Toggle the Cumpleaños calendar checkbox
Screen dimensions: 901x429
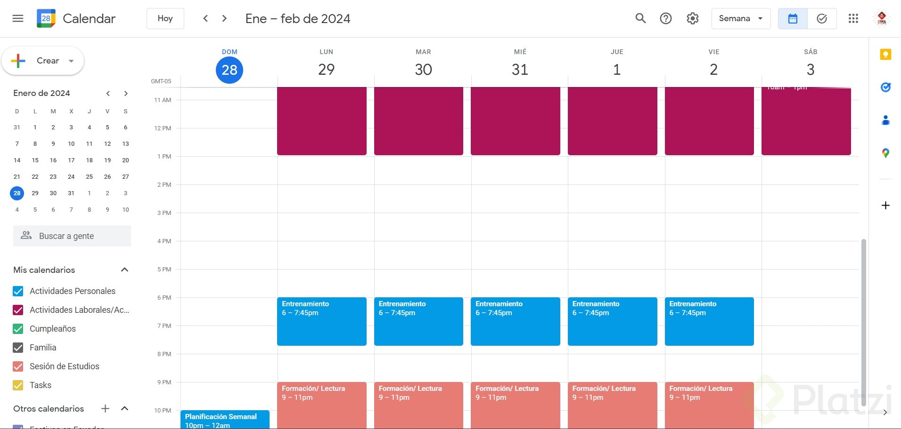pos(18,329)
